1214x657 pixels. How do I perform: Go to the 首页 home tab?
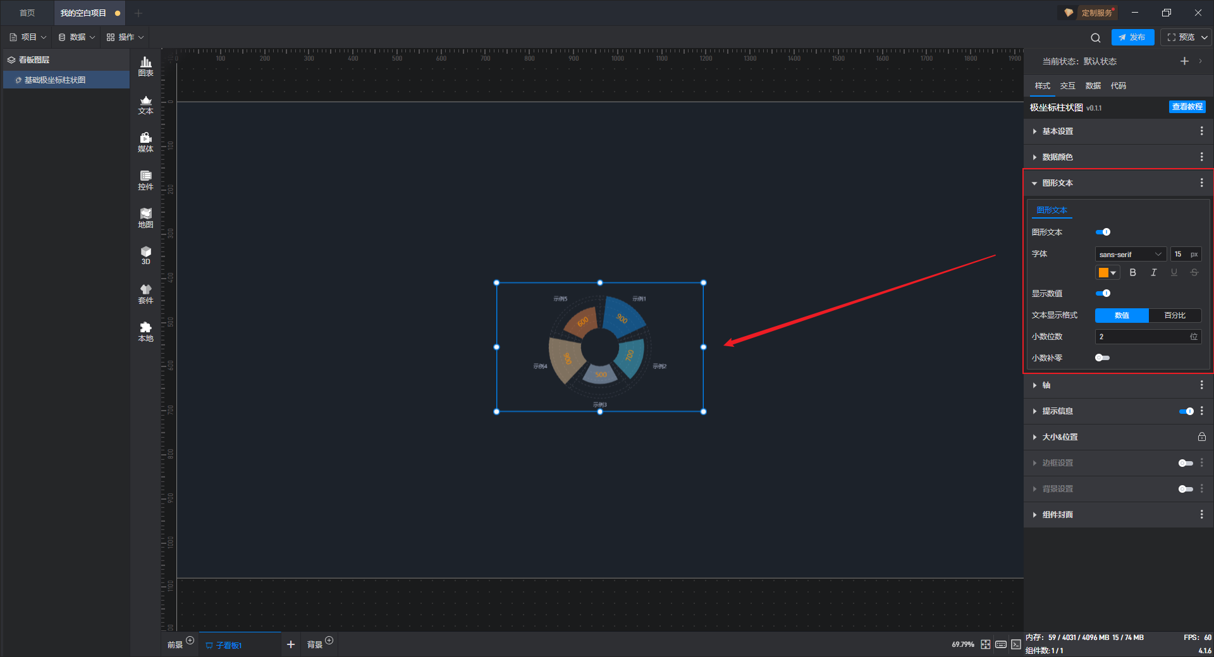tap(27, 13)
